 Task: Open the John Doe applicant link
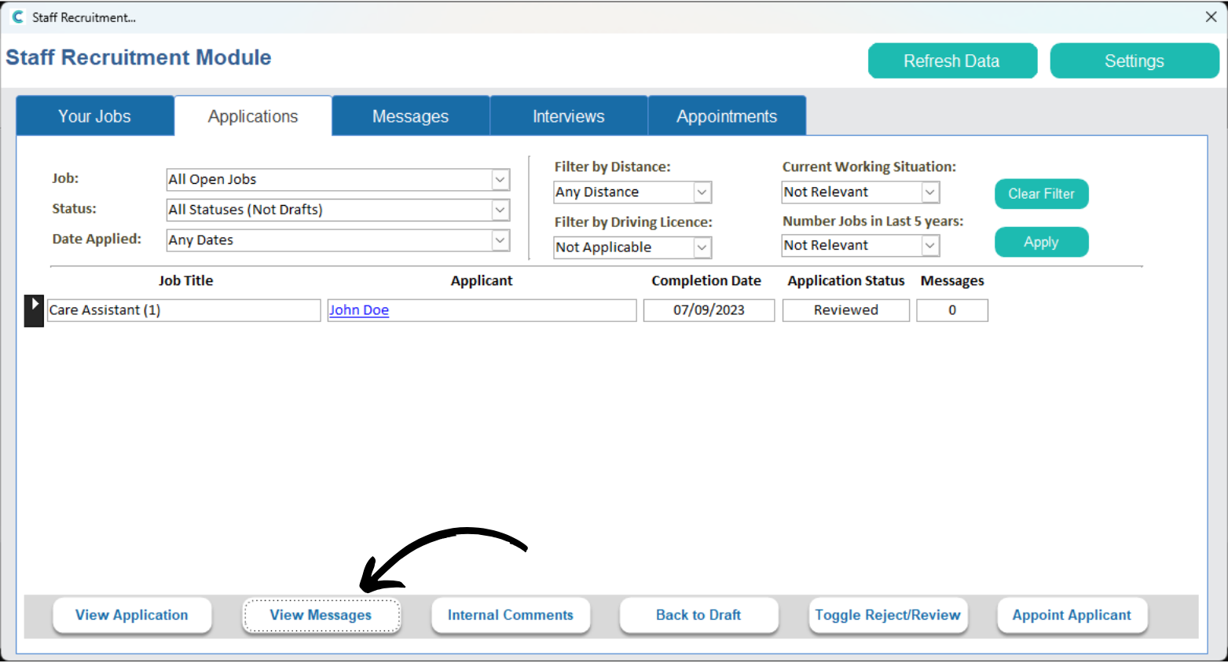[359, 310]
